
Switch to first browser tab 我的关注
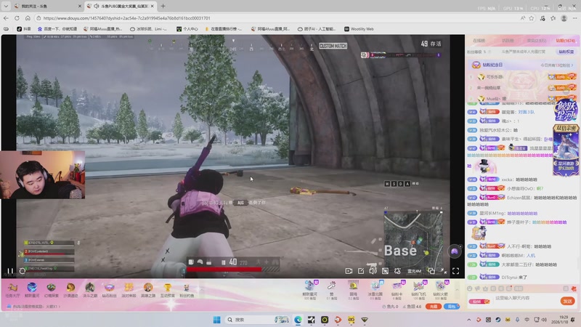[x=47, y=7]
